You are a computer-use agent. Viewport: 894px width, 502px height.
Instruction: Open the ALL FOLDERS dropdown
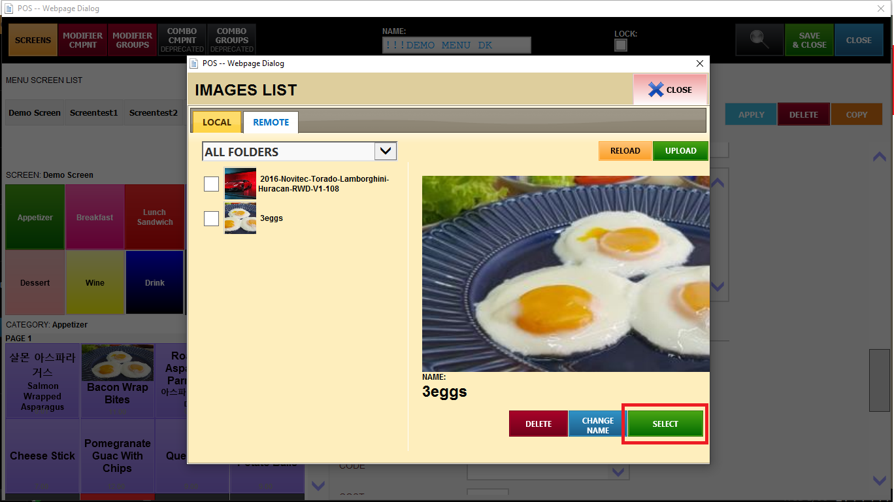[300, 152]
